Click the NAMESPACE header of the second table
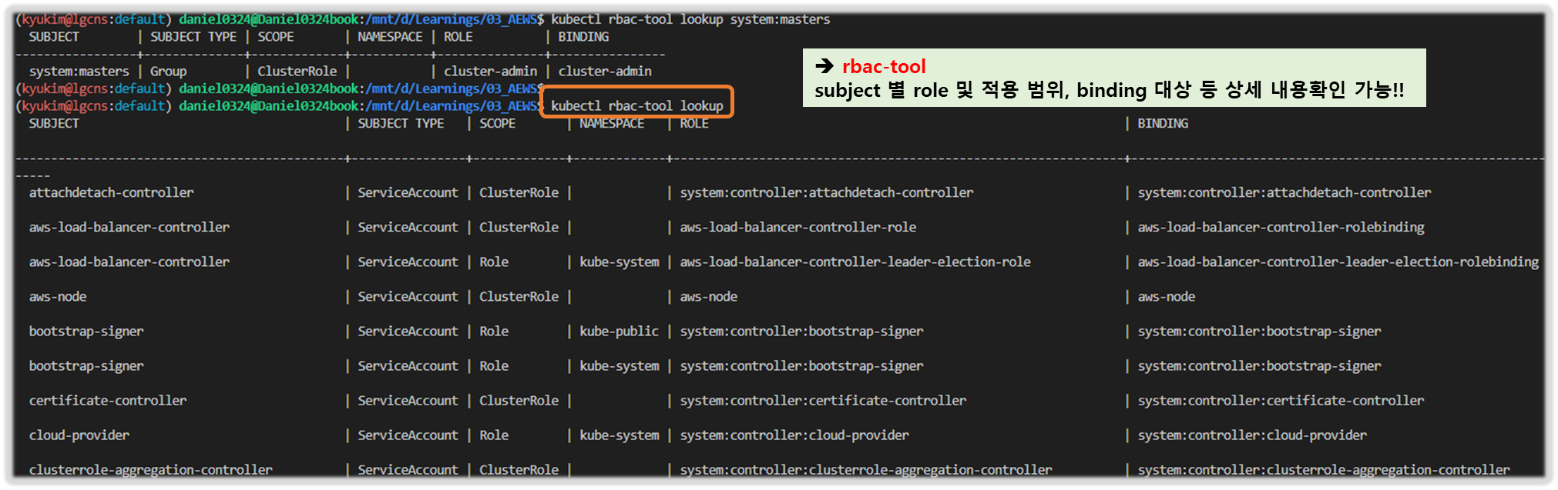Image resolution: width=1558 pixels, height=490 pixels. [612, 123]
